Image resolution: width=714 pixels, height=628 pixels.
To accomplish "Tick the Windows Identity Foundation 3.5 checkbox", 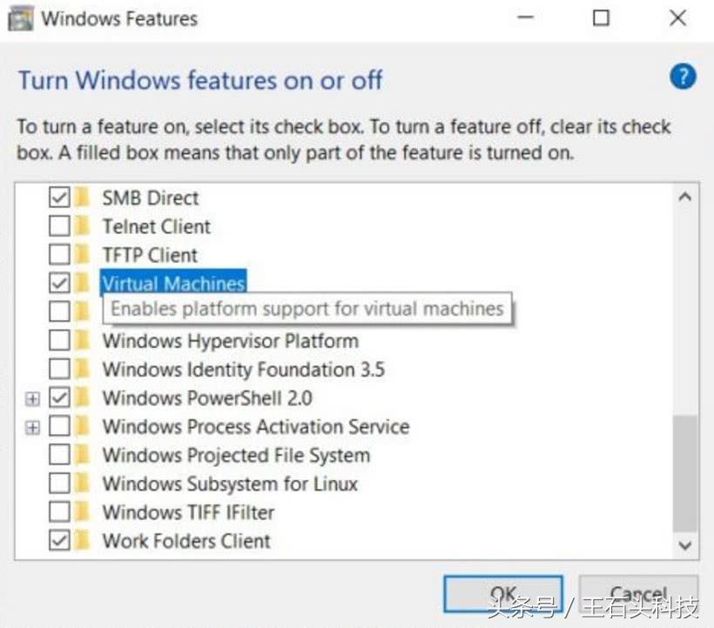I will [59, 369].
